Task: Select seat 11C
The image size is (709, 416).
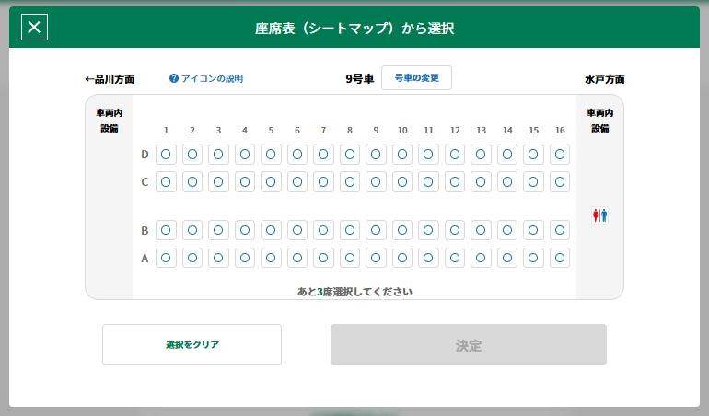Action: 428,182
